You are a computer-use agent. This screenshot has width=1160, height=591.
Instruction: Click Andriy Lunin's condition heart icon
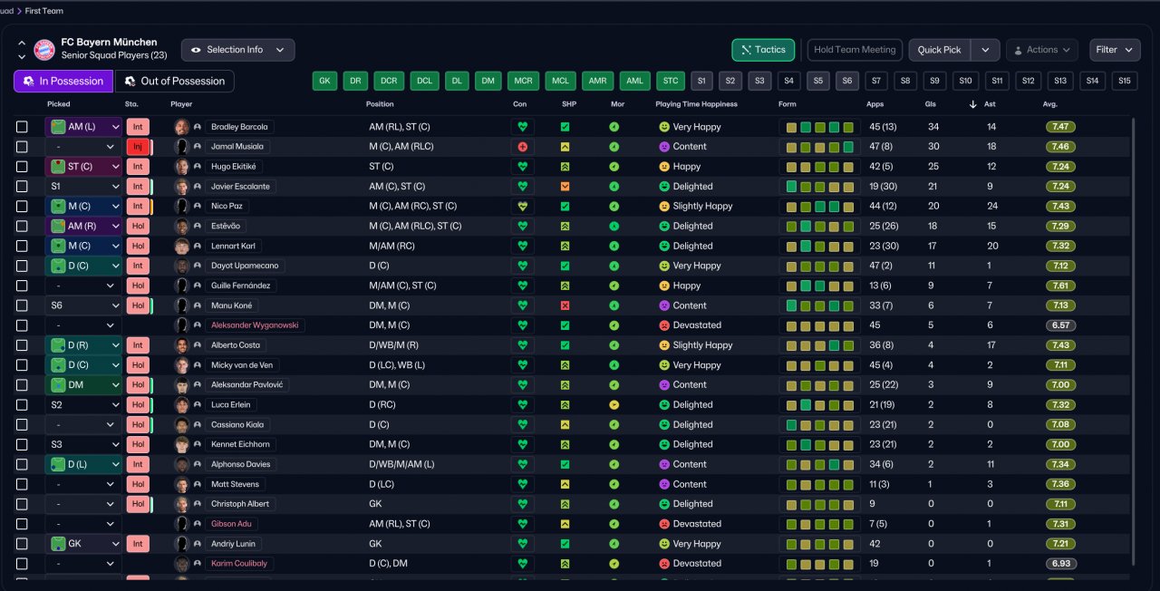[x=522, y=544]
